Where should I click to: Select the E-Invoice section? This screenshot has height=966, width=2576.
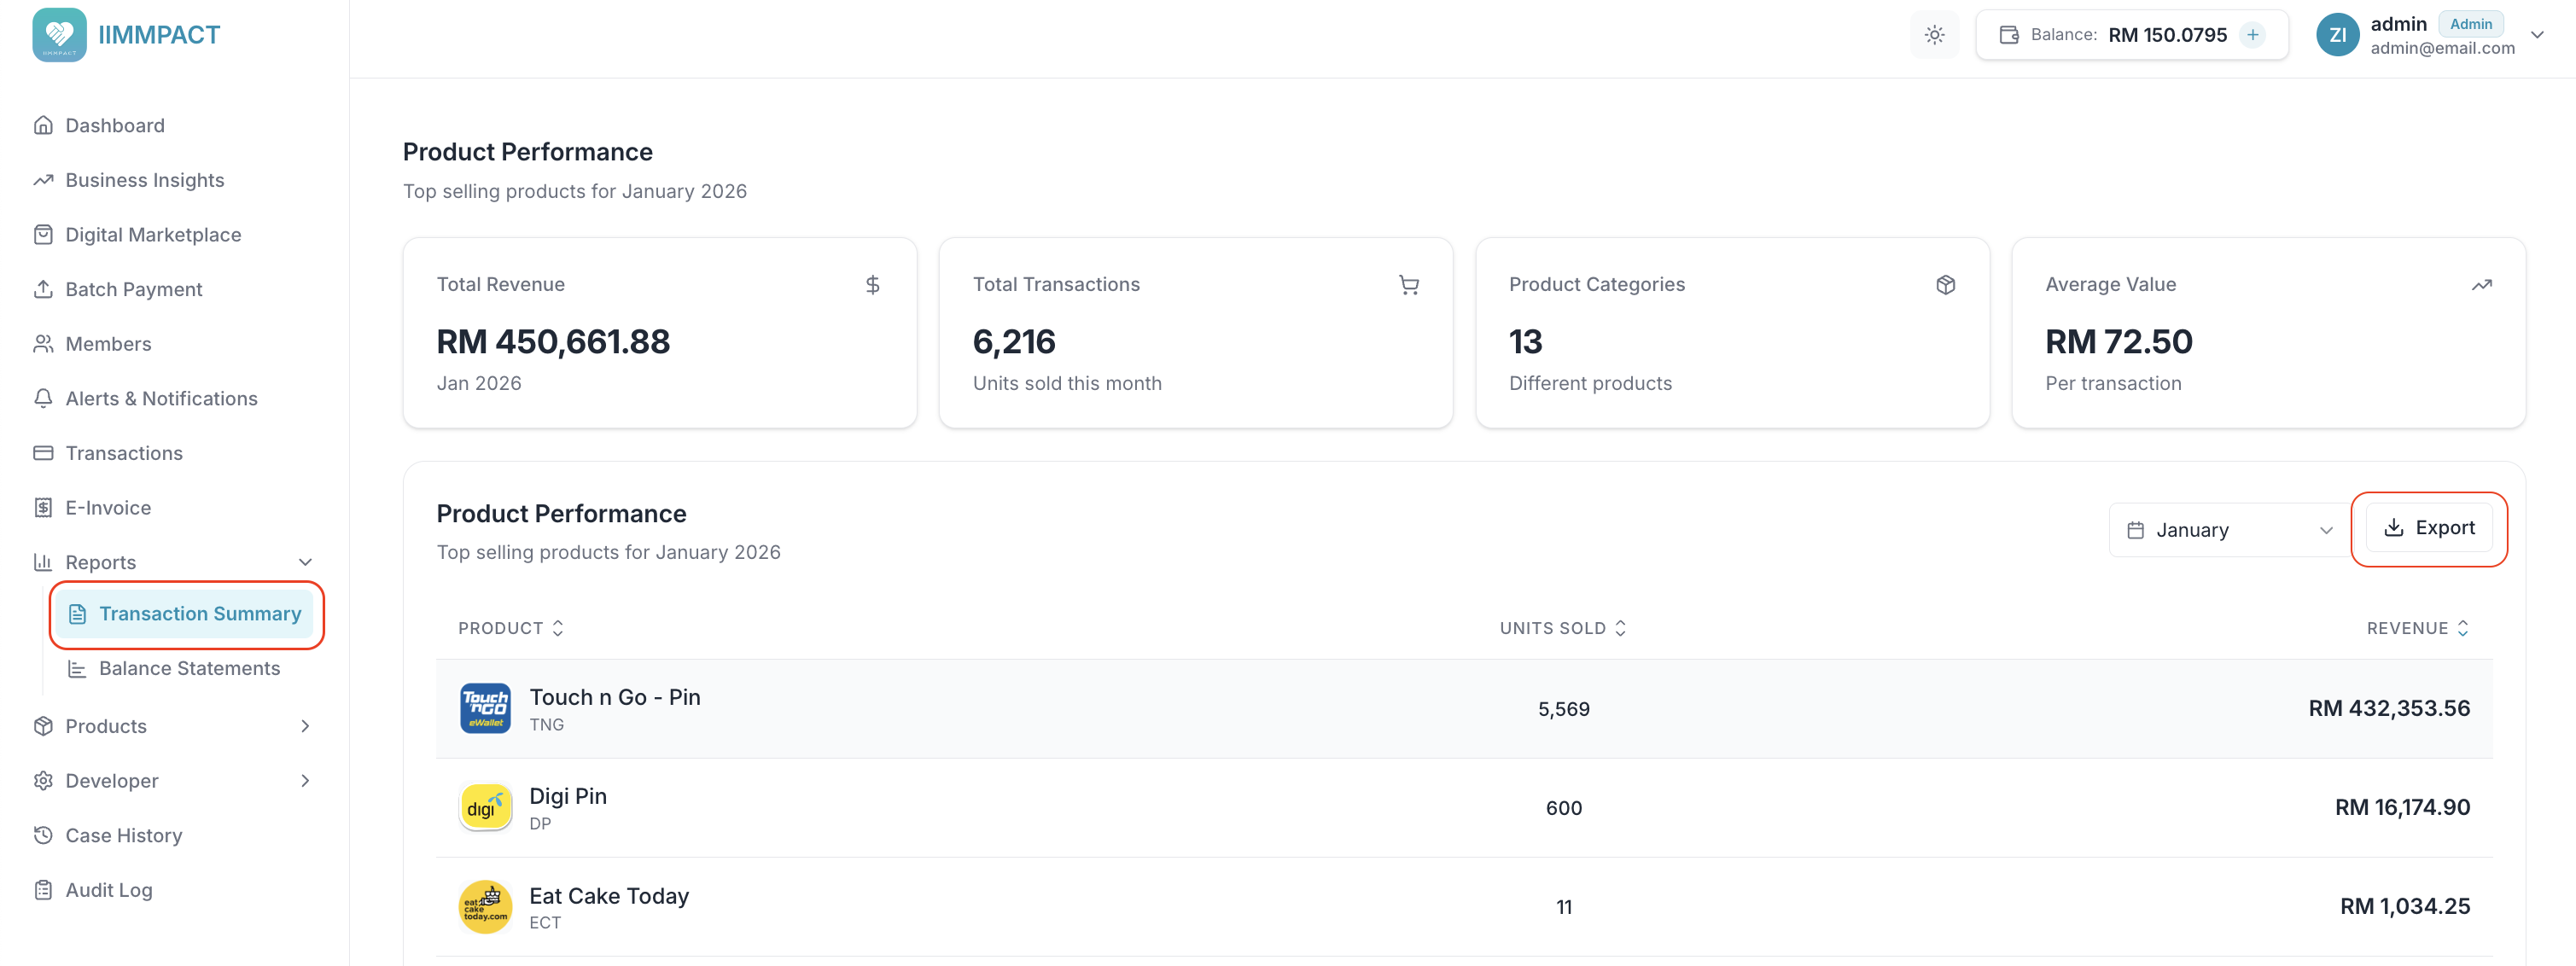(107, 507)
